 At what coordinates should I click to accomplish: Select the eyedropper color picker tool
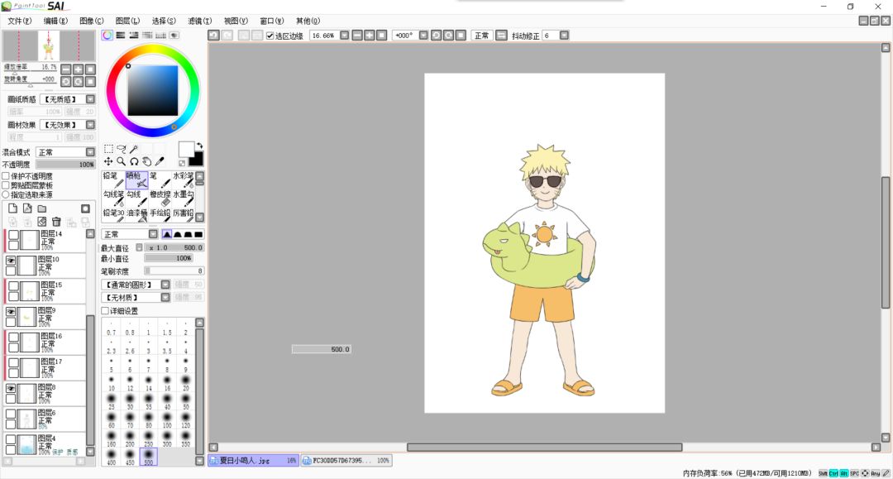point(160,162)
